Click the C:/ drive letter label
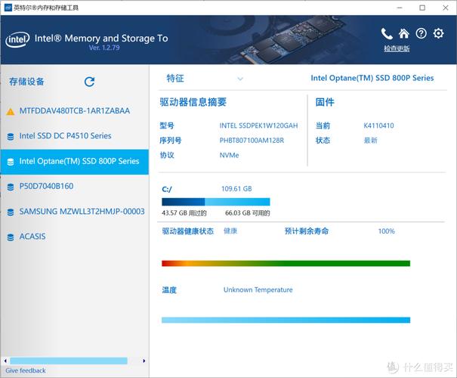 tap(167, 189)
